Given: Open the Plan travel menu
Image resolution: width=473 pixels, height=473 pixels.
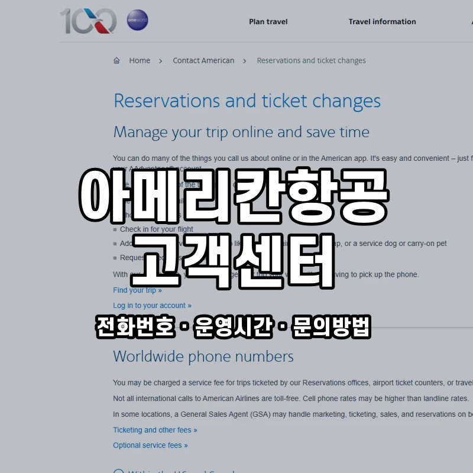Looking at the screenshot, I should tap(268, 22).
